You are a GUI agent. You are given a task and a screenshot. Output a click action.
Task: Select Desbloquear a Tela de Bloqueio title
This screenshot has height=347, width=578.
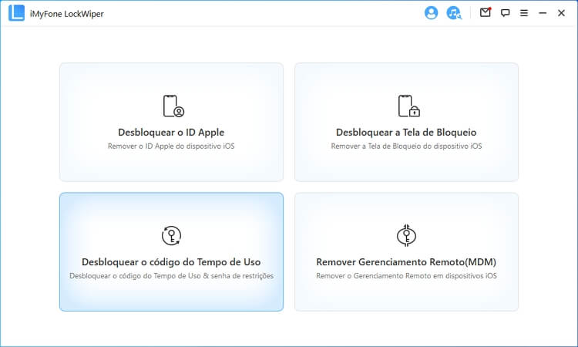tap(406, 133)
